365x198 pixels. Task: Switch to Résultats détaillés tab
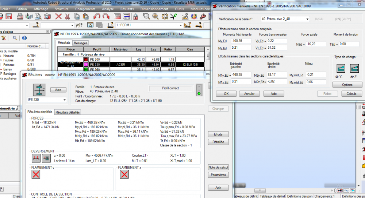click(68, 112)
